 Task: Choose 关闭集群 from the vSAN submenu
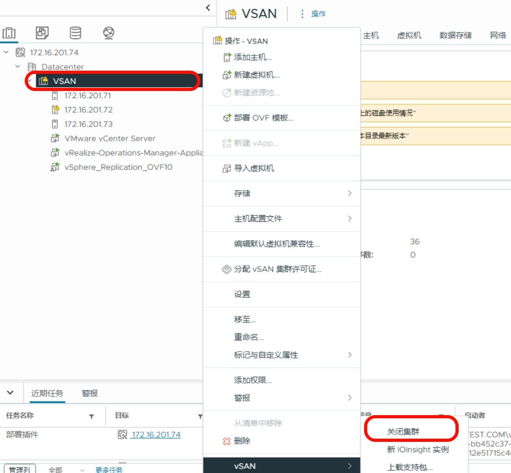click(x=403, y=431)
